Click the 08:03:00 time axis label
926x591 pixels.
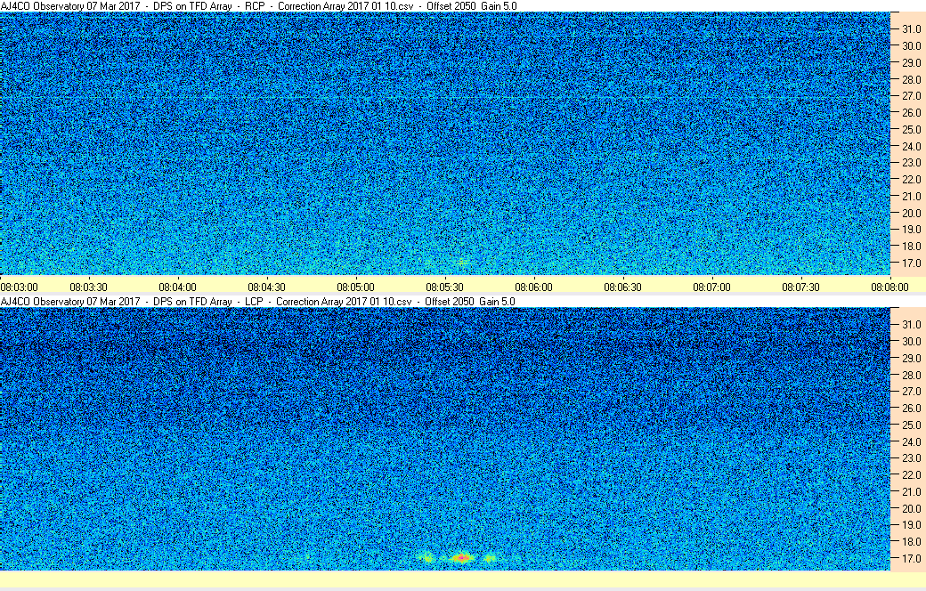(19, 287)
